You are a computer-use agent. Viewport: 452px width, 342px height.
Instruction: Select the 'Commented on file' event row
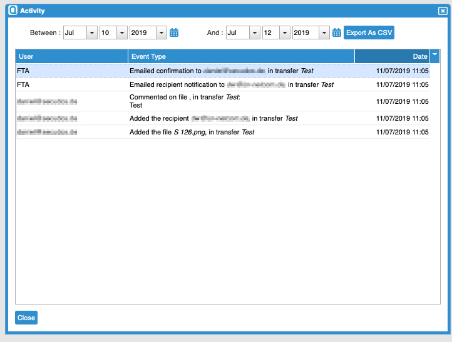pyautogui.click(x=223, y=101)
